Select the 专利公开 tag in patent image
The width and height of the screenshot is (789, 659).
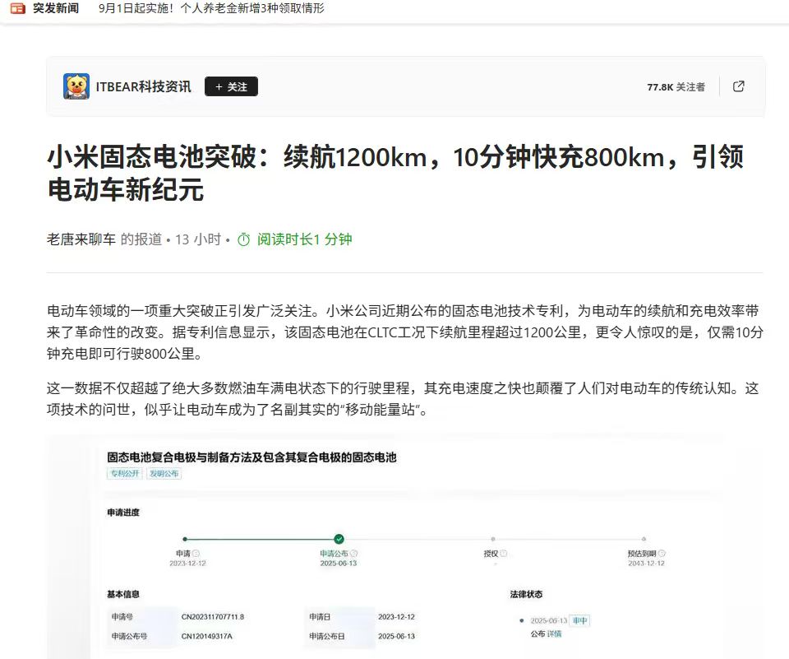(125, 474)
